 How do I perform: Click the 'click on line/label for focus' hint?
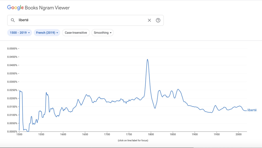point(133,140)
